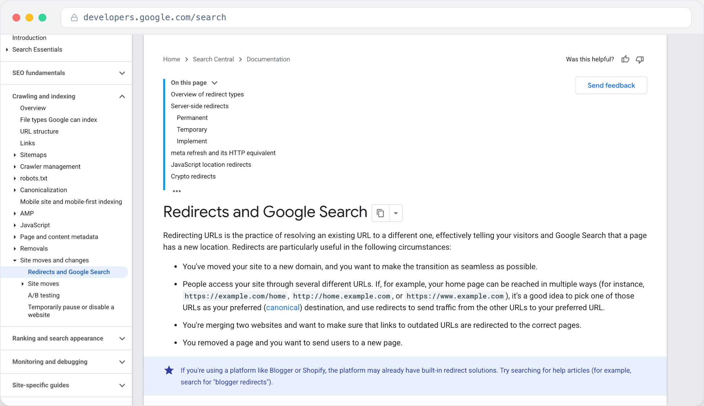Expand Site-specific guides section
The image size is (704, 406).
tap(122, 385)
